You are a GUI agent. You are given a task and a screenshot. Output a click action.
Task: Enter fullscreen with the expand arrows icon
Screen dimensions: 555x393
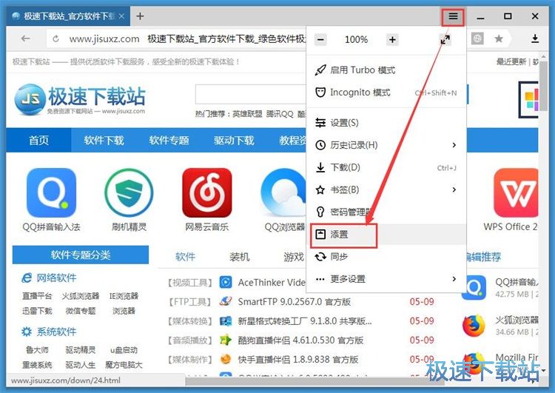tap(445, 40)
